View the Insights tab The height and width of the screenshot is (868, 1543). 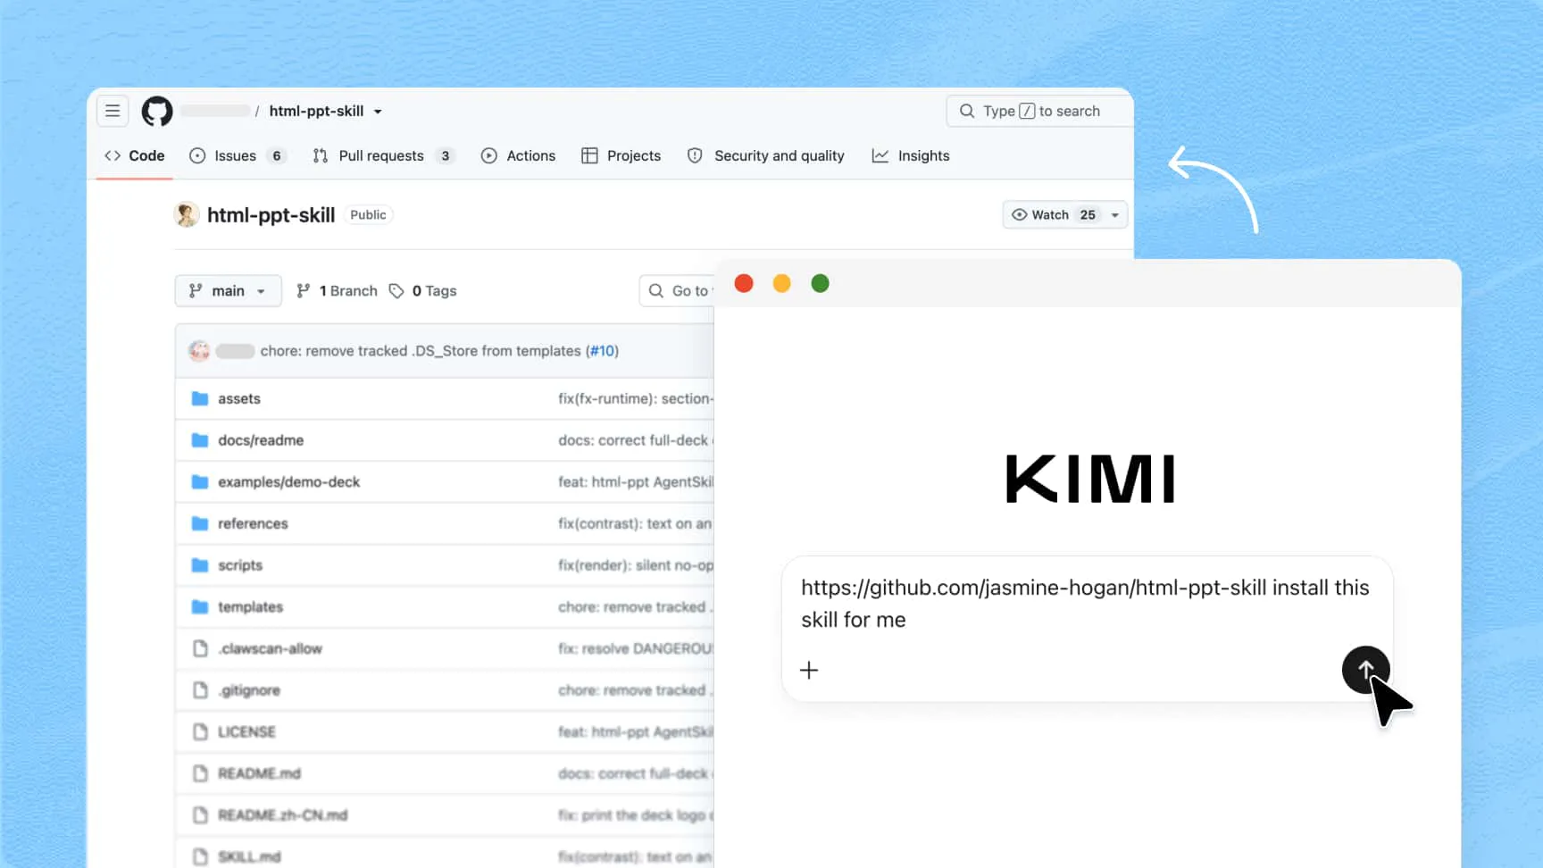click(x=911, y=155)
